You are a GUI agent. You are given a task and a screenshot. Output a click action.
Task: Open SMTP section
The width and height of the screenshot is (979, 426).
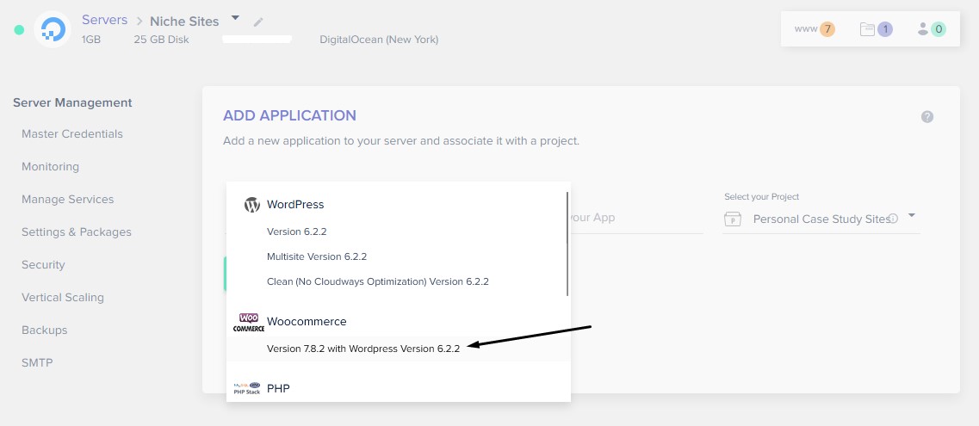pyautogui.click(x=37, y=363)
